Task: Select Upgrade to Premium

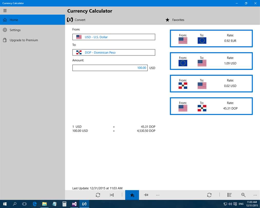Action: pyautogui.click(x=32, y=40)
